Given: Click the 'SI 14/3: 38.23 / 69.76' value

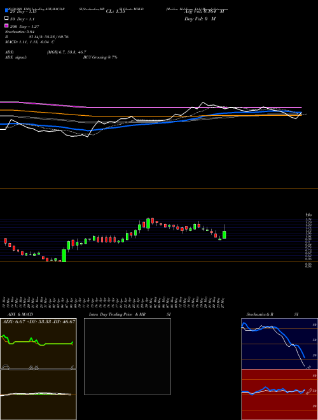Looking at the screenshot, I should (49, 37).
